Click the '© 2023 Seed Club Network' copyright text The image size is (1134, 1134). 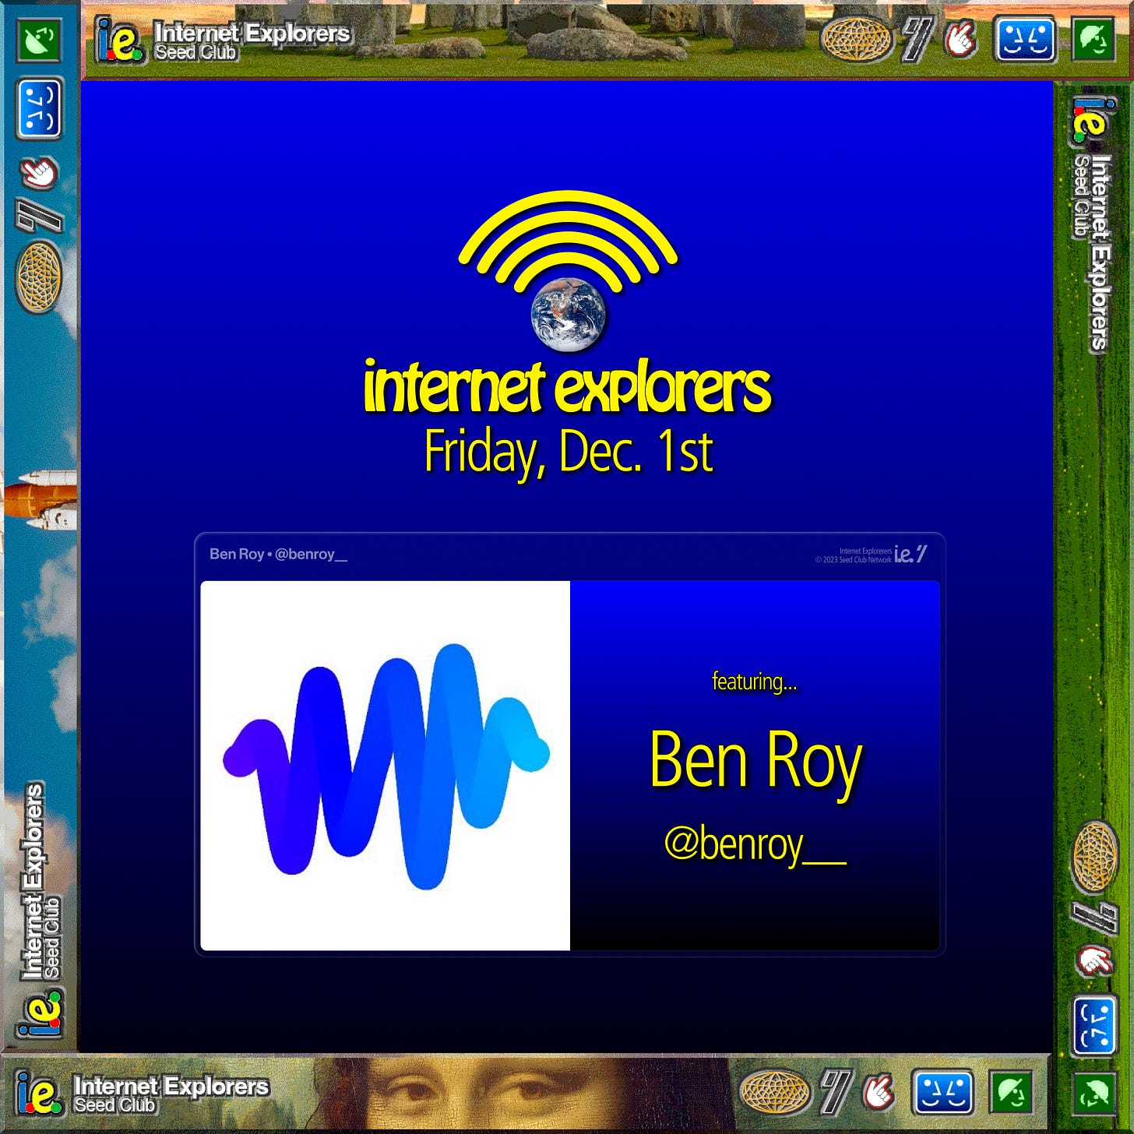(853, 559)
